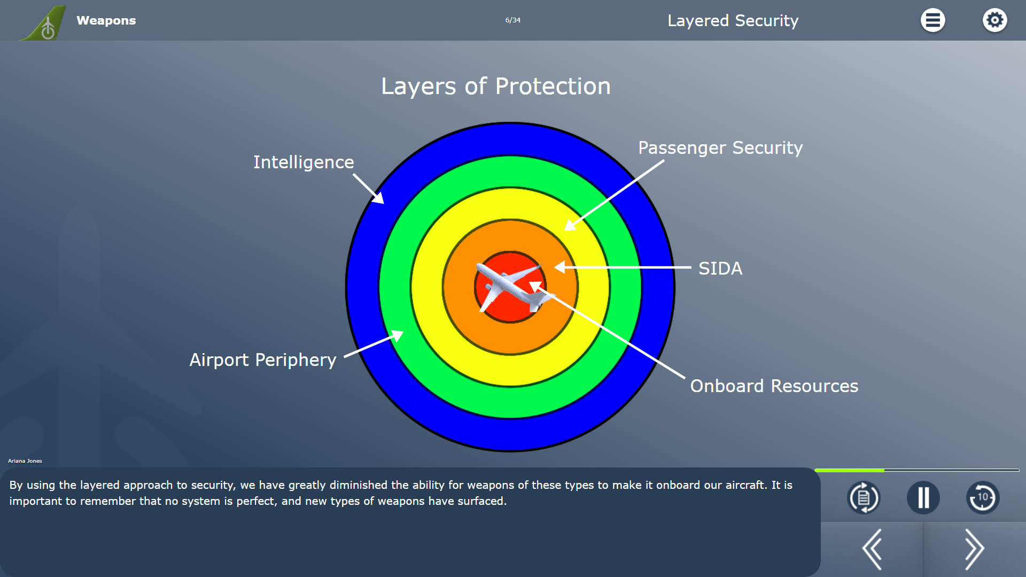Open the settings gear icon

[994, 20]
